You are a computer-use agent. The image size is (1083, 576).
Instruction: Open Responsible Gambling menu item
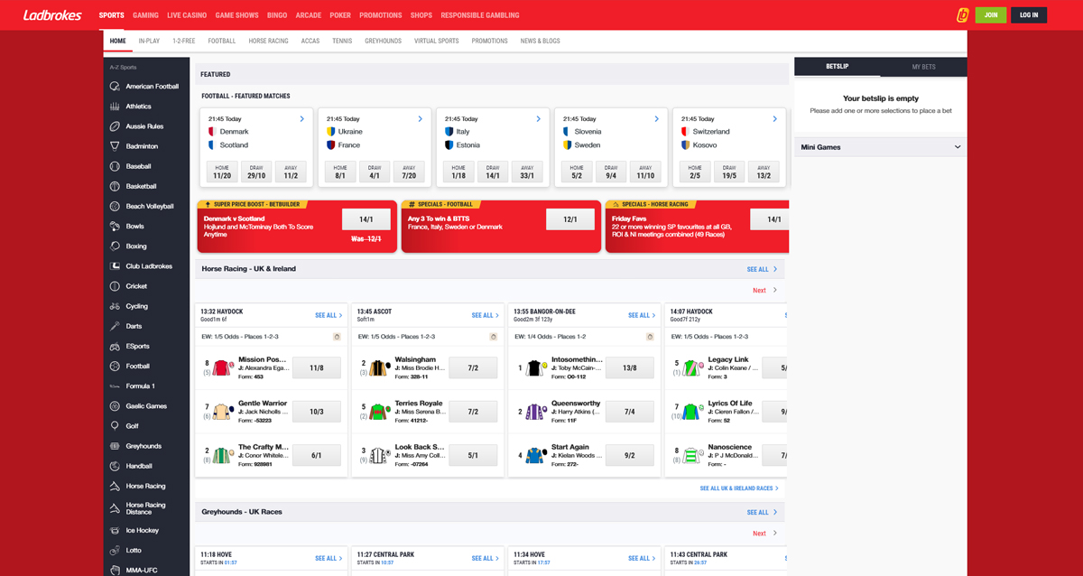point(480,15)
